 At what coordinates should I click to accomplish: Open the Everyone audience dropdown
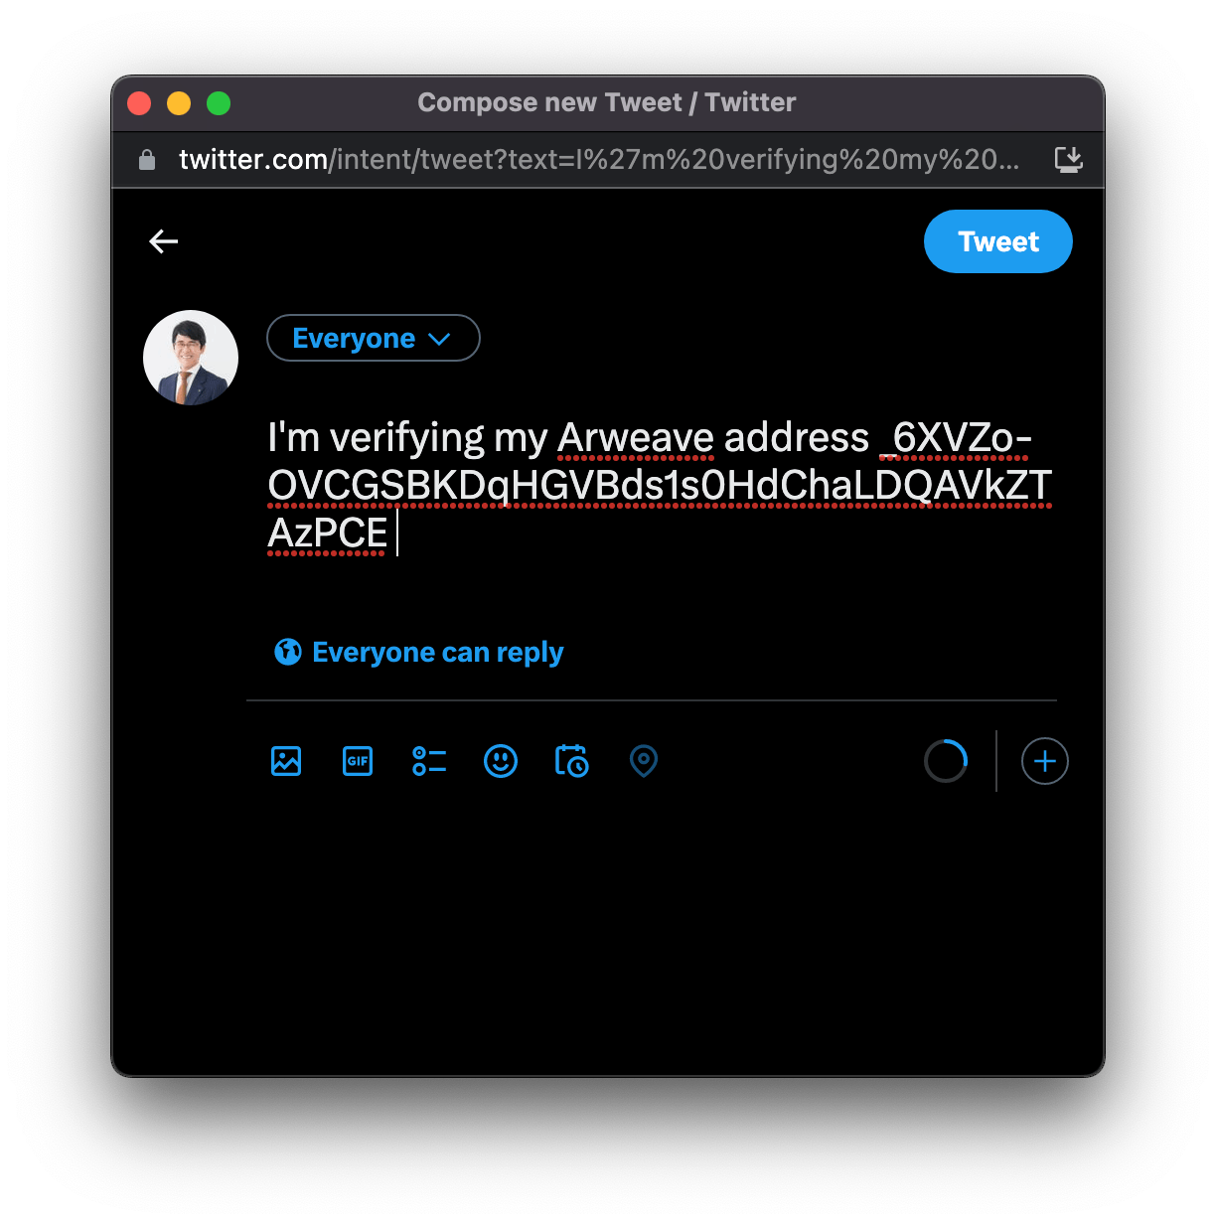tap(374, 338)
